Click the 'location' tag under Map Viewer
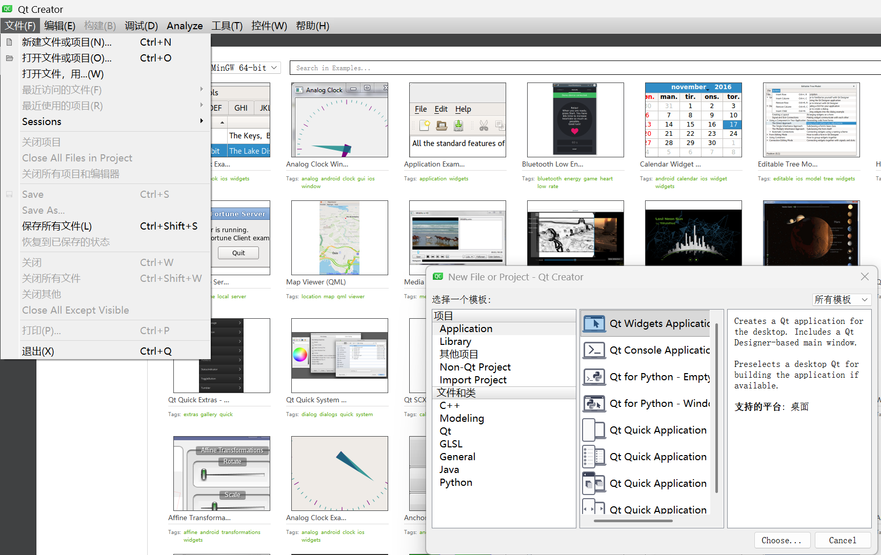Viewport: 881px width, 555px height. pos(311,297)
